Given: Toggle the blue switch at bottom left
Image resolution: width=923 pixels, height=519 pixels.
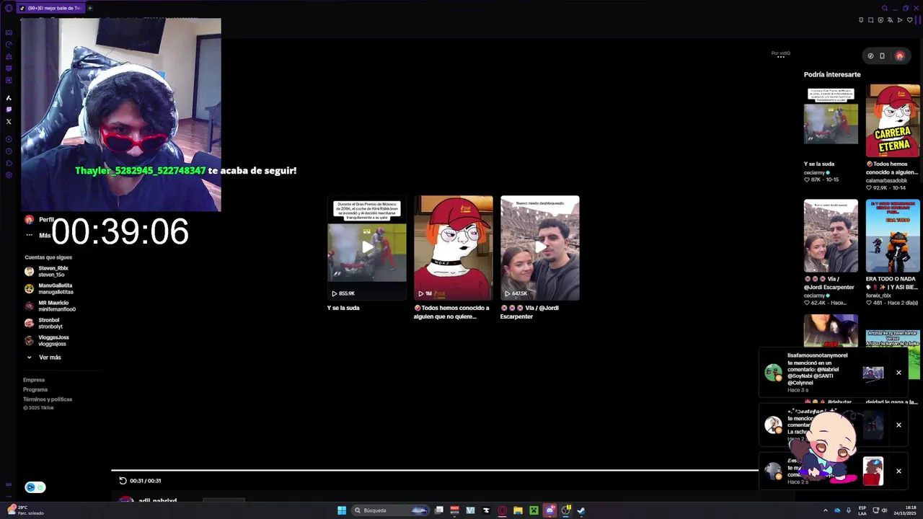Looking at the screenshot, I should click(x=35, y=487).
